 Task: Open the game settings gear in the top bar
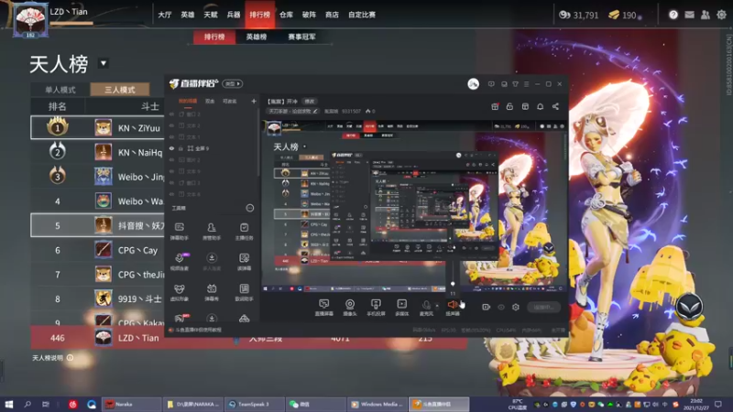point(721,15)
